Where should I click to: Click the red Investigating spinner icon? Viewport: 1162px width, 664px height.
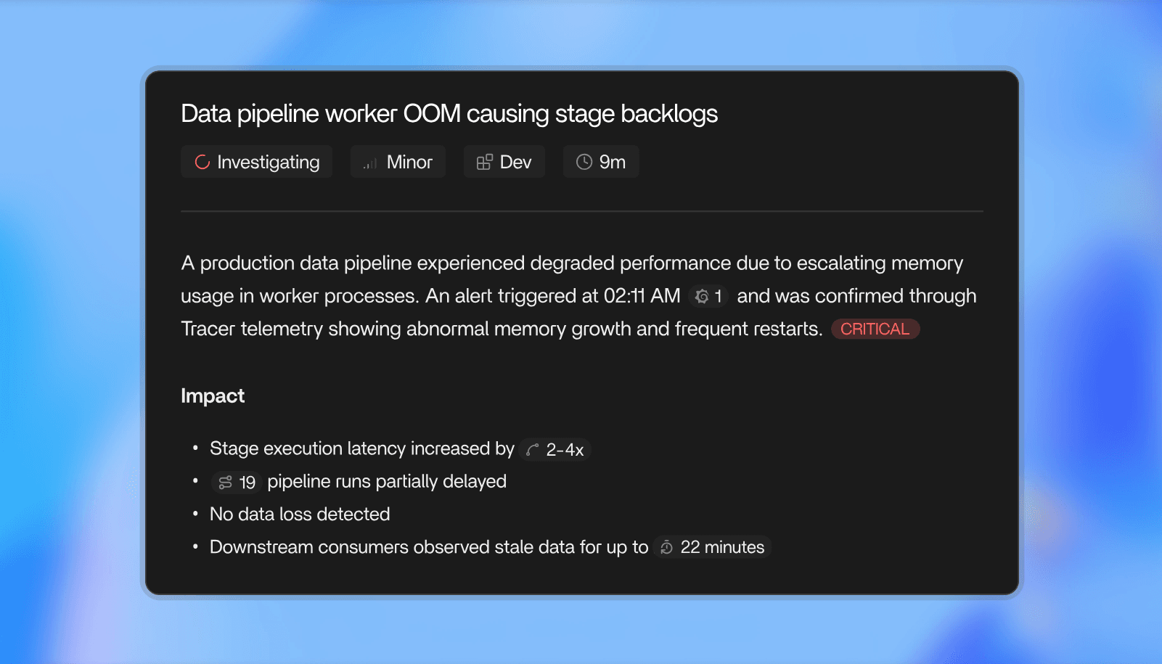pos(202,162)
